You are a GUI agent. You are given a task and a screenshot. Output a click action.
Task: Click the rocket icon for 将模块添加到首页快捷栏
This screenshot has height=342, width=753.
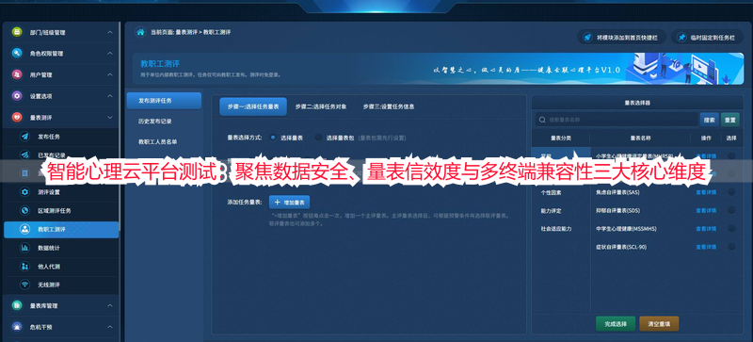click(586, 37)
